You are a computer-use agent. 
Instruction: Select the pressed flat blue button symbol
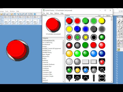click(x=86, y=29)
